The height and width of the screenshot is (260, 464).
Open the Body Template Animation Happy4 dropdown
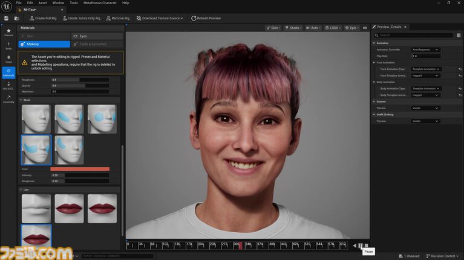(425, 95)
